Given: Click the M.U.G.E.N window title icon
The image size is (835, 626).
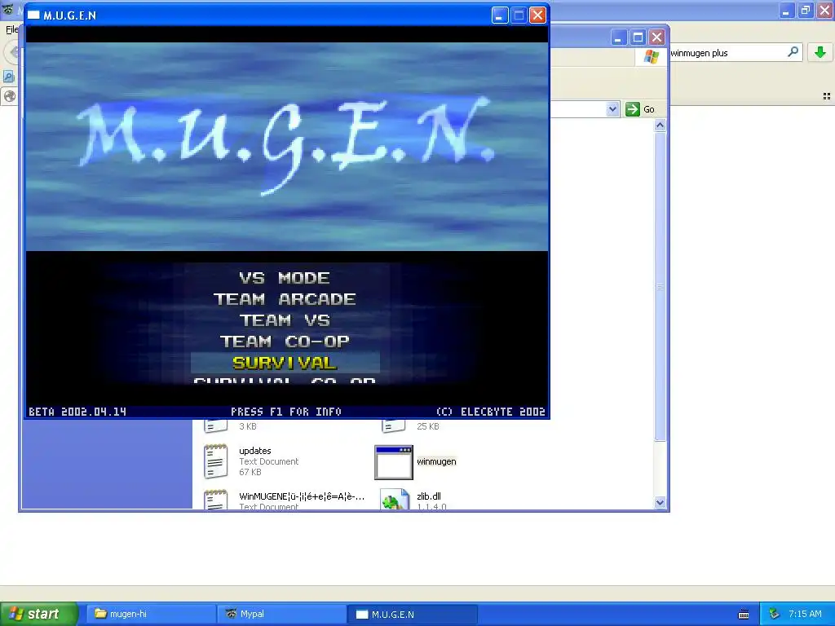Looking at the screenshot, I should pos(33,15).
